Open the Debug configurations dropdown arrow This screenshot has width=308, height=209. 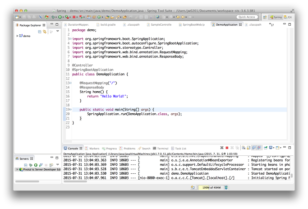(x=56, y=17)
